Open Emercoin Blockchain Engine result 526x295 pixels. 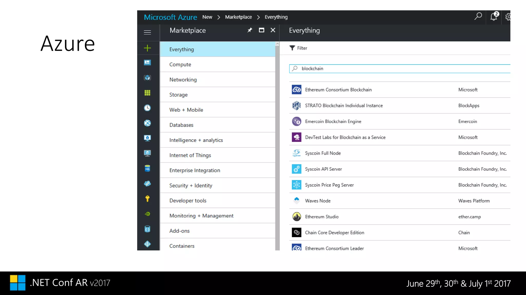click(x=400, y=121)
